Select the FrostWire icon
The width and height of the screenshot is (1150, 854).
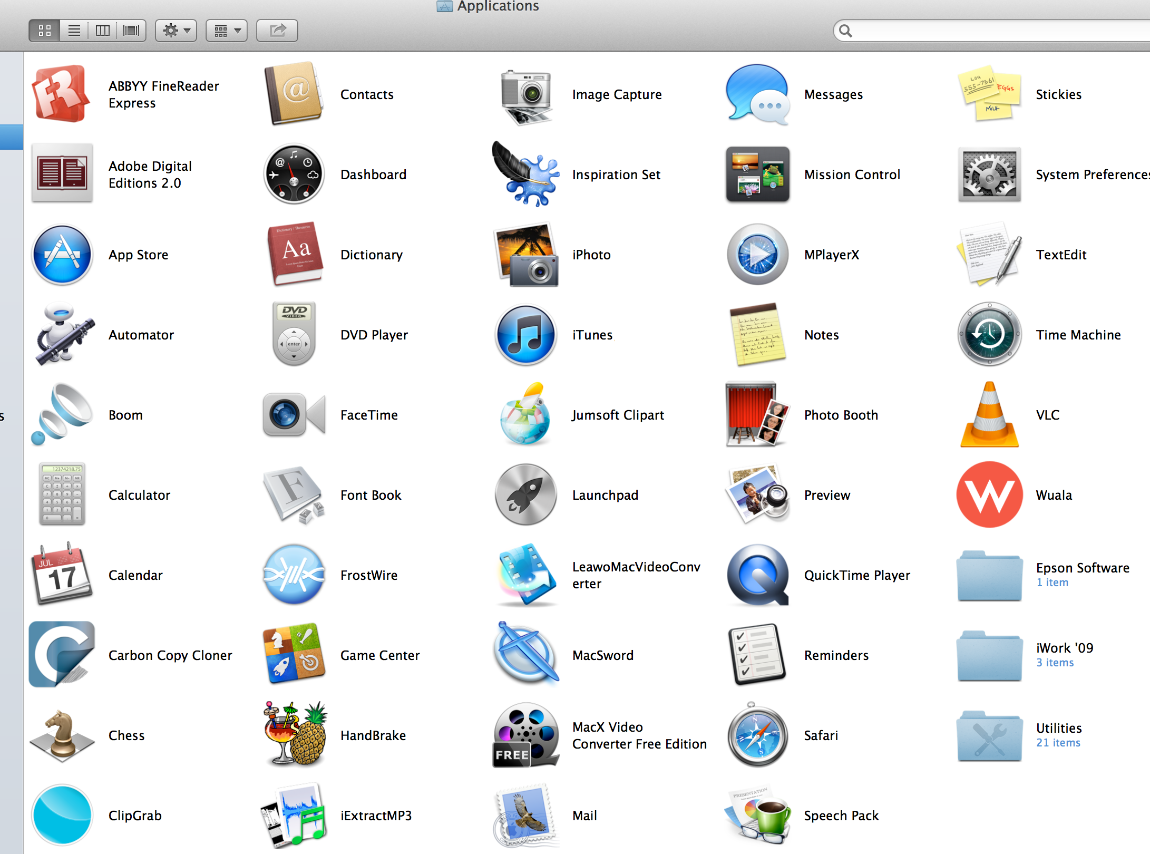(x=294, y=575)
